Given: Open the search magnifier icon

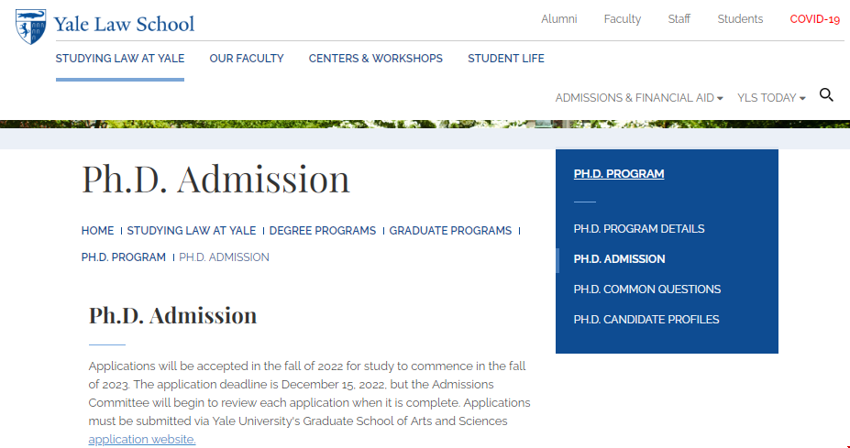Looking at the screenshot, I should pyautogui.click(x=826, y=95).
